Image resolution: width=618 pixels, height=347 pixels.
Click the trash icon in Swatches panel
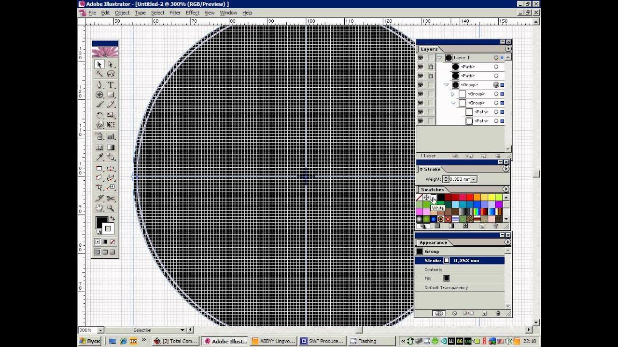[496, 226]
